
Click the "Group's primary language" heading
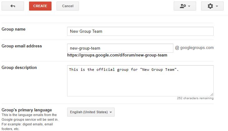point(27,110)
